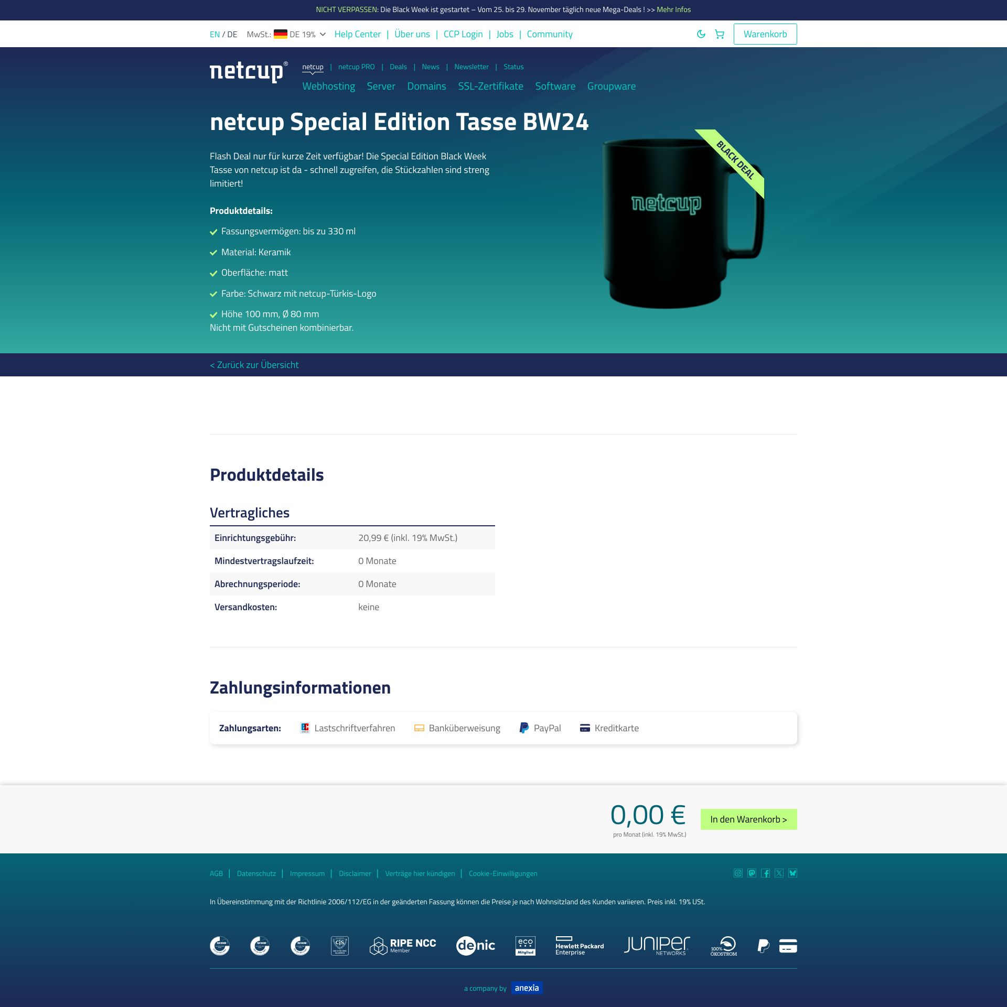Go to CCP Login
Screen dimensions: 1007x1007
click(463, 34)
